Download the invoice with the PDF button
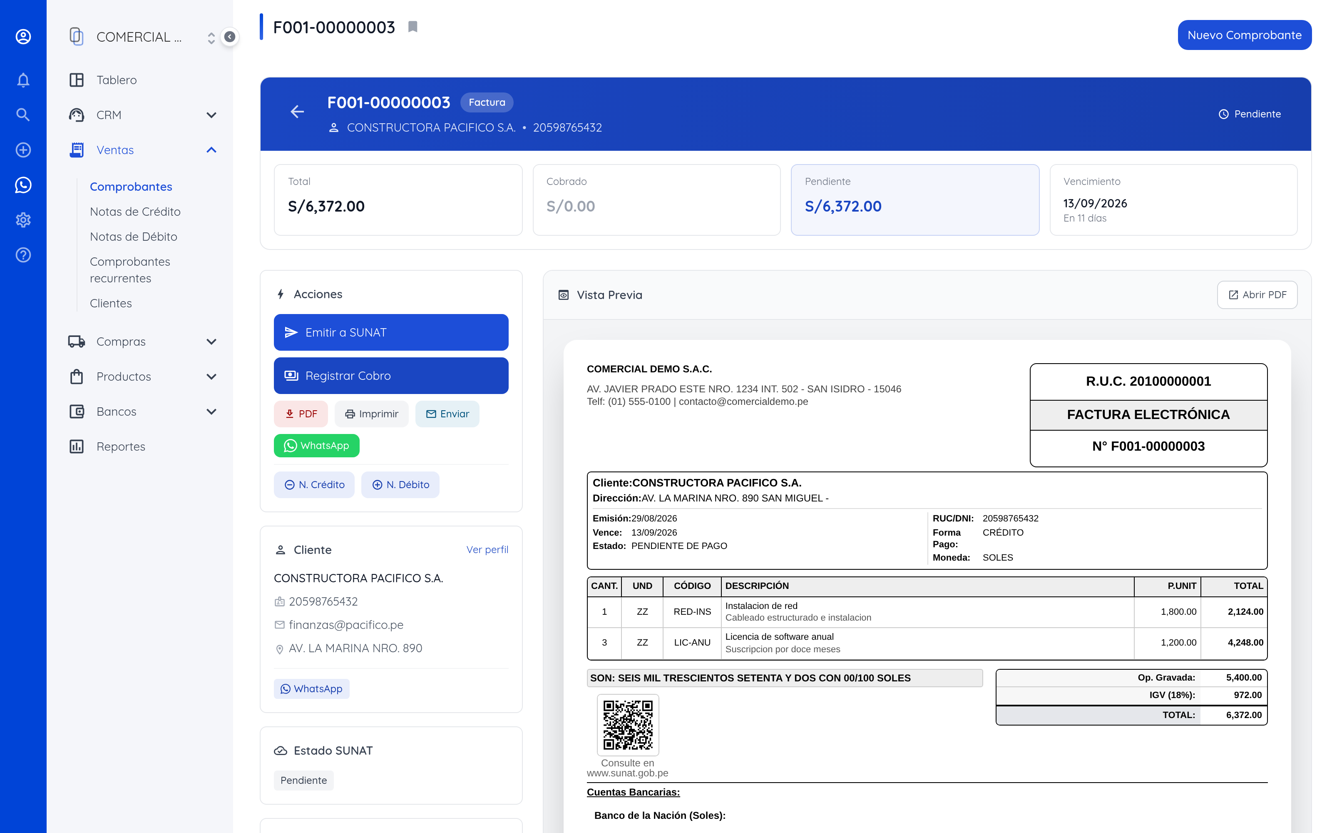Viewport: 1332px width, 833px height. tap(301, 414)
